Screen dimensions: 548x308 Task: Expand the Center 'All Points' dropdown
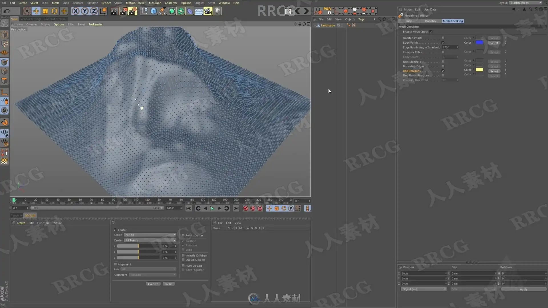(150, 240)
